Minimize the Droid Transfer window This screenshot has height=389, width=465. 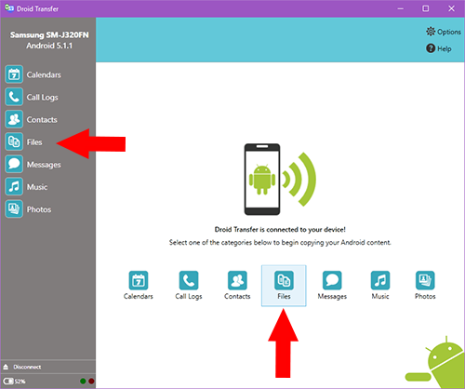401,8
